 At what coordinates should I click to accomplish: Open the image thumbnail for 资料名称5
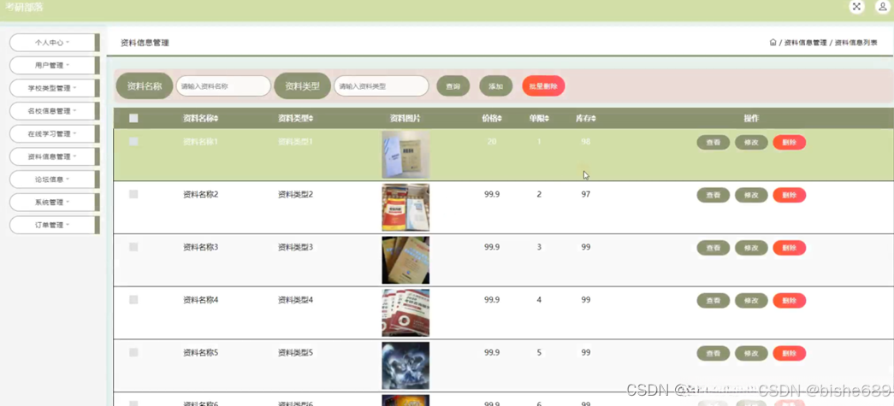tap(406, 366)
